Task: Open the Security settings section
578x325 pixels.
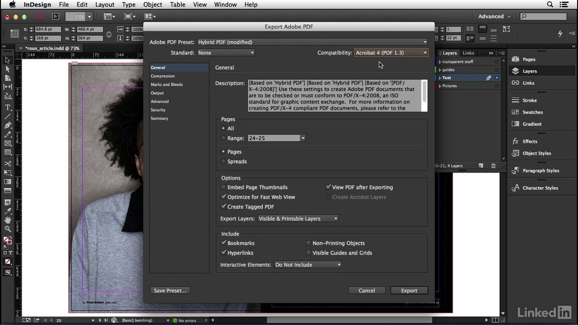Action: (x=158, y=110)
